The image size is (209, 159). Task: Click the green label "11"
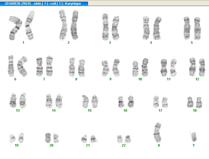[168, 79]
